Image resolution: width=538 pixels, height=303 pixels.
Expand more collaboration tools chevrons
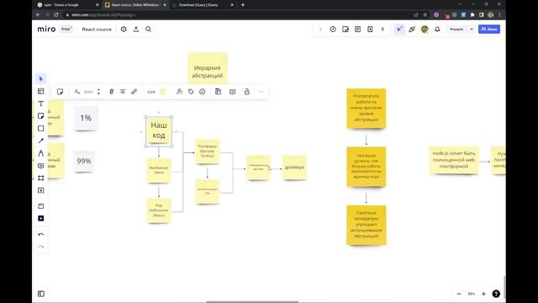[x=382, y=29]
